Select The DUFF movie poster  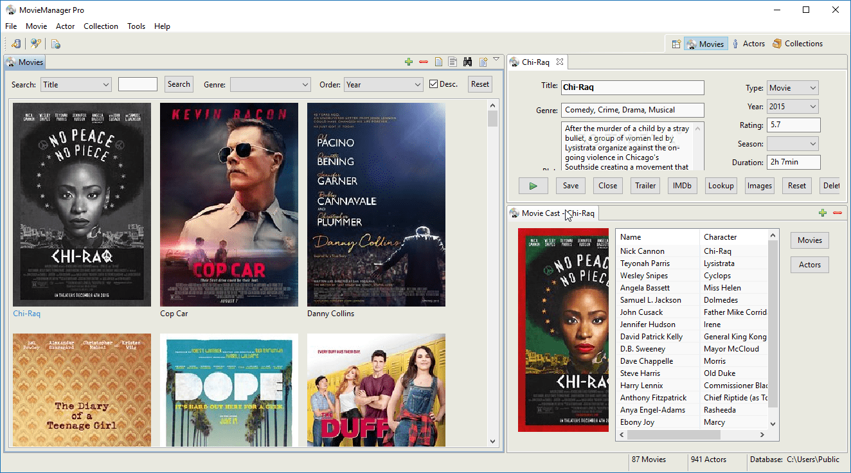376,390
